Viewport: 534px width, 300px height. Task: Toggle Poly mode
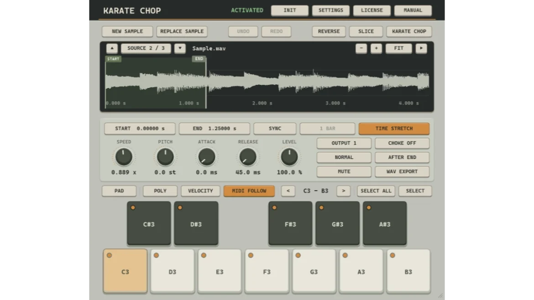coord(160,191)
